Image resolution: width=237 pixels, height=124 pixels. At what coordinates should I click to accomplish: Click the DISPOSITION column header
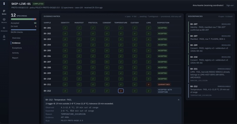[x=163, y=23]
